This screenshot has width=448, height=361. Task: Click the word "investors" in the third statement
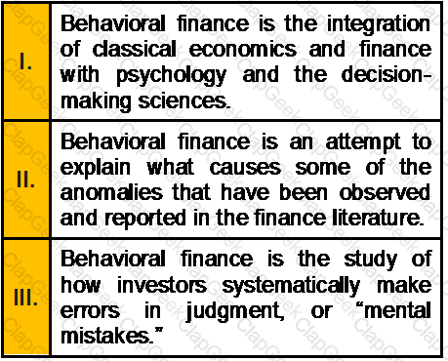pos(162,285)
